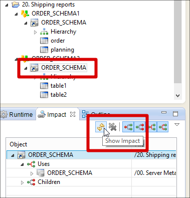Click the Impact tab link icon

(x=42, y=114)
